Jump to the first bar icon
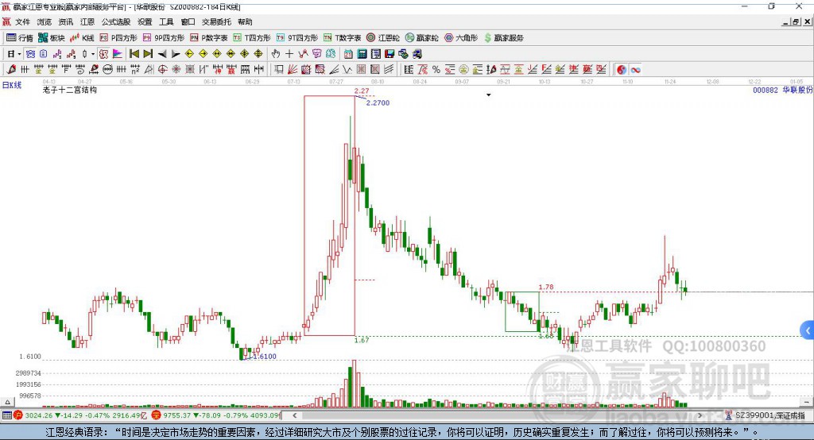 coord(134,54)
